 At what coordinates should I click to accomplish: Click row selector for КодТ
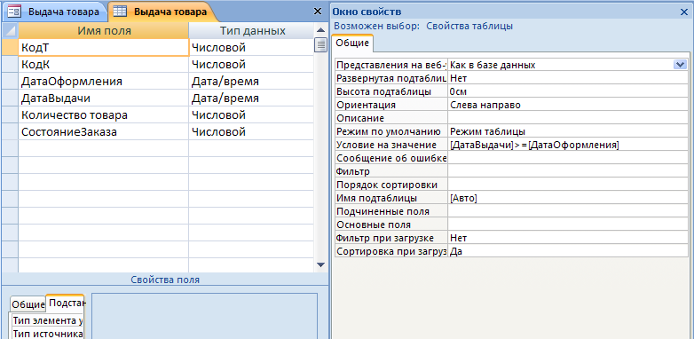coord(10,47)
